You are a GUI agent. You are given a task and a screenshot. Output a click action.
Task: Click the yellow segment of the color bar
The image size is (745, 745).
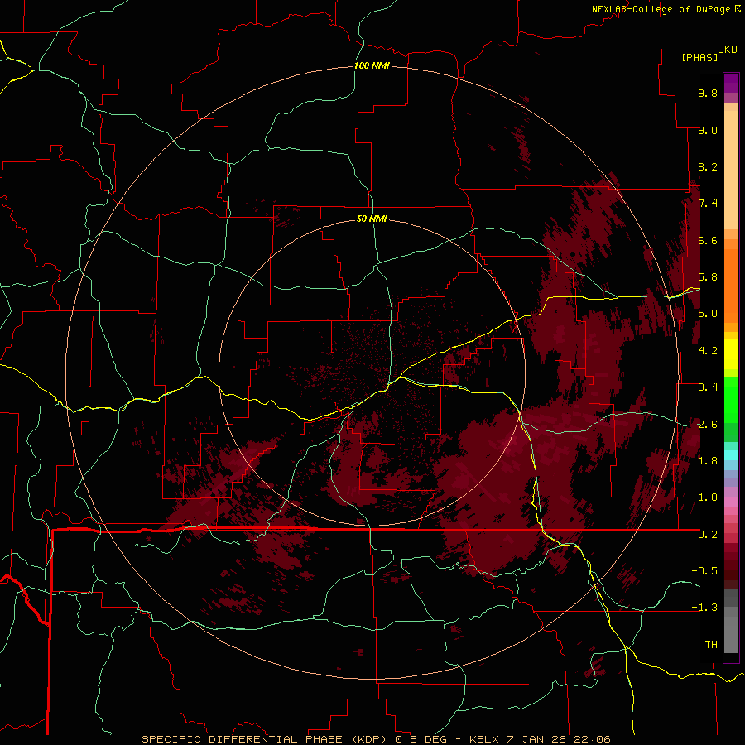[x=731, y=354]
